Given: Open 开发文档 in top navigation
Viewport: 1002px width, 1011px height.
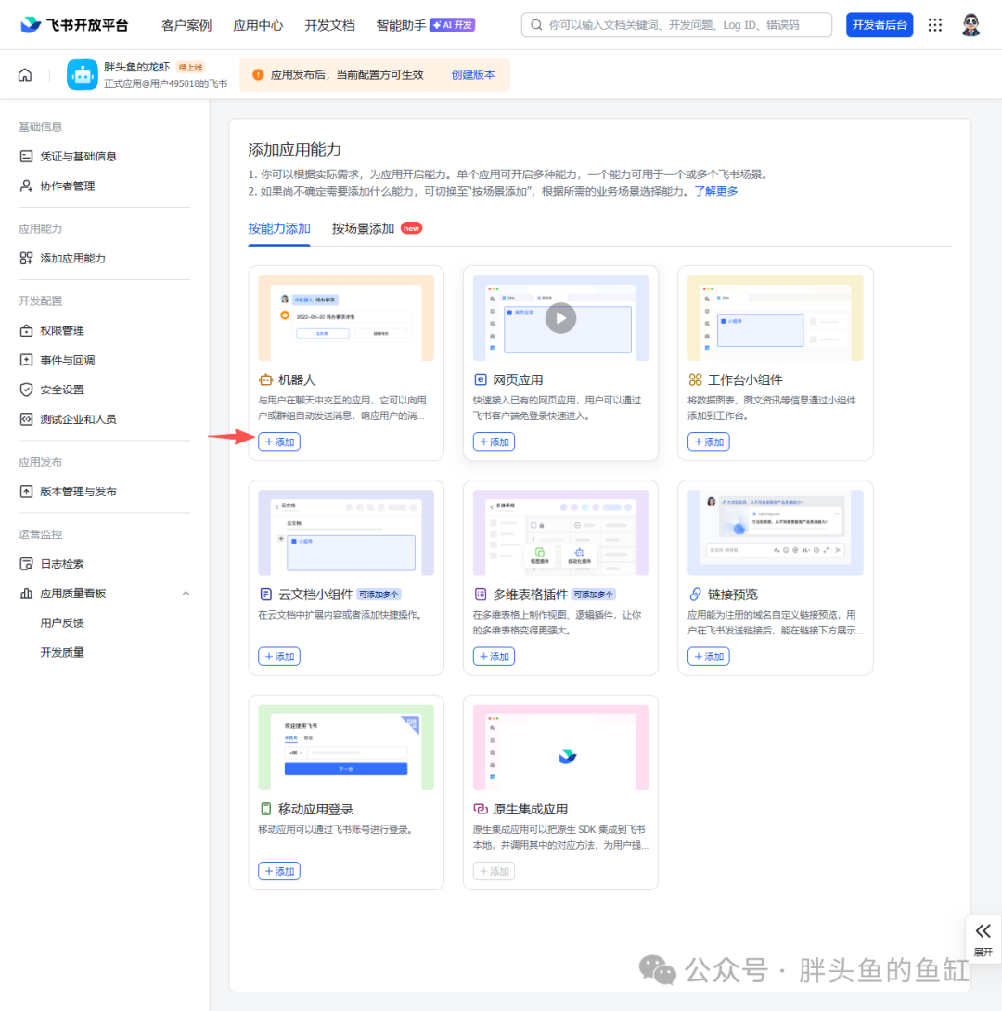Looking at the screenshot, I should click(x=329, y=25).
